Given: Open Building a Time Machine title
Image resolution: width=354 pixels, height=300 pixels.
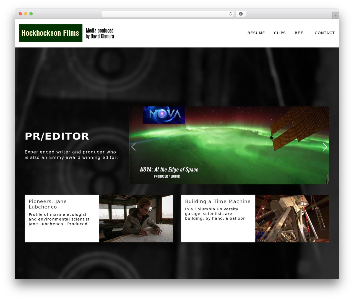Looking at the screenshot, I should [x=218, y=201].
